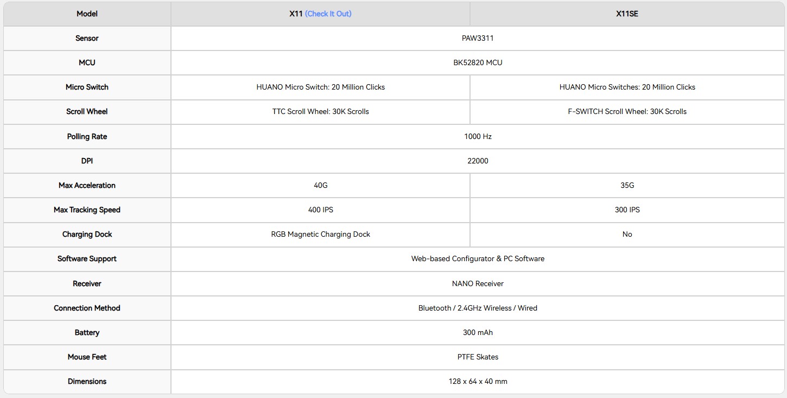Click the NANO Receiver value cell
This screenshot has height=398, width=787.
point(478,283)
